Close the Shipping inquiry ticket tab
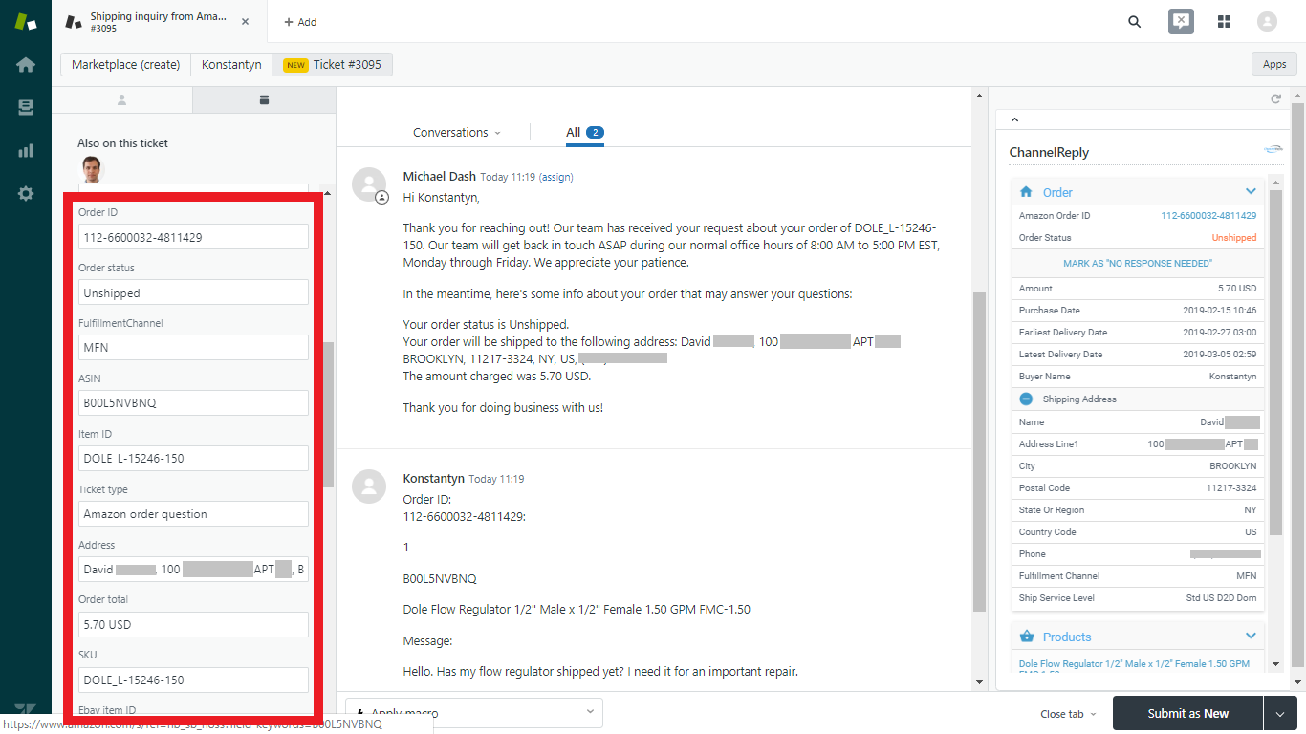 click(246, 22)
